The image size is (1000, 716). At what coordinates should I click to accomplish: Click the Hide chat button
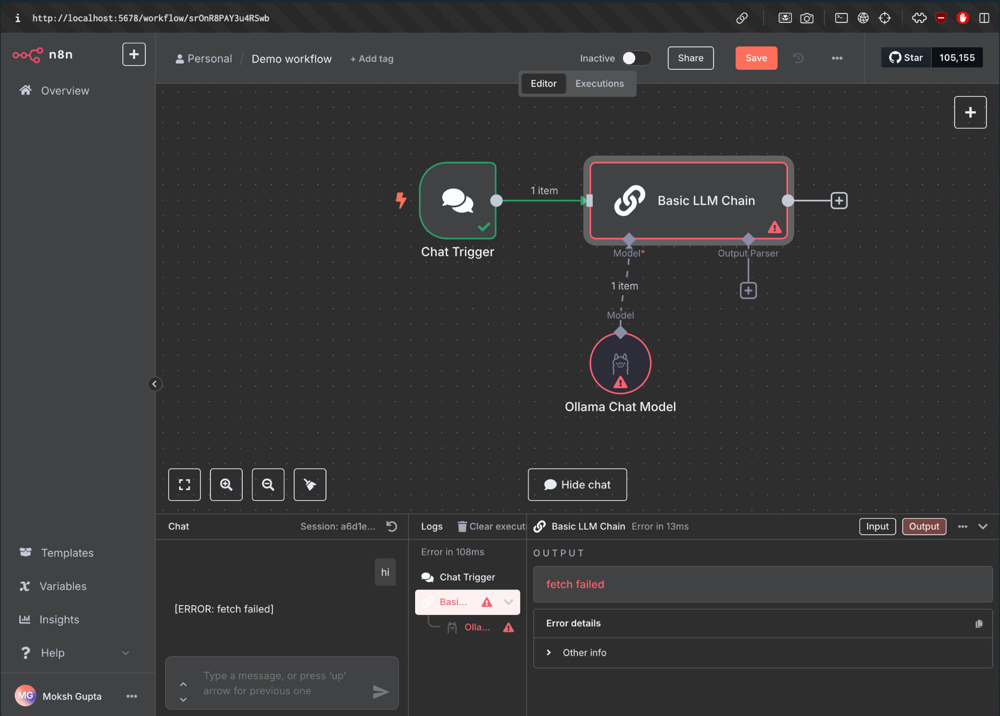[577, 484]
